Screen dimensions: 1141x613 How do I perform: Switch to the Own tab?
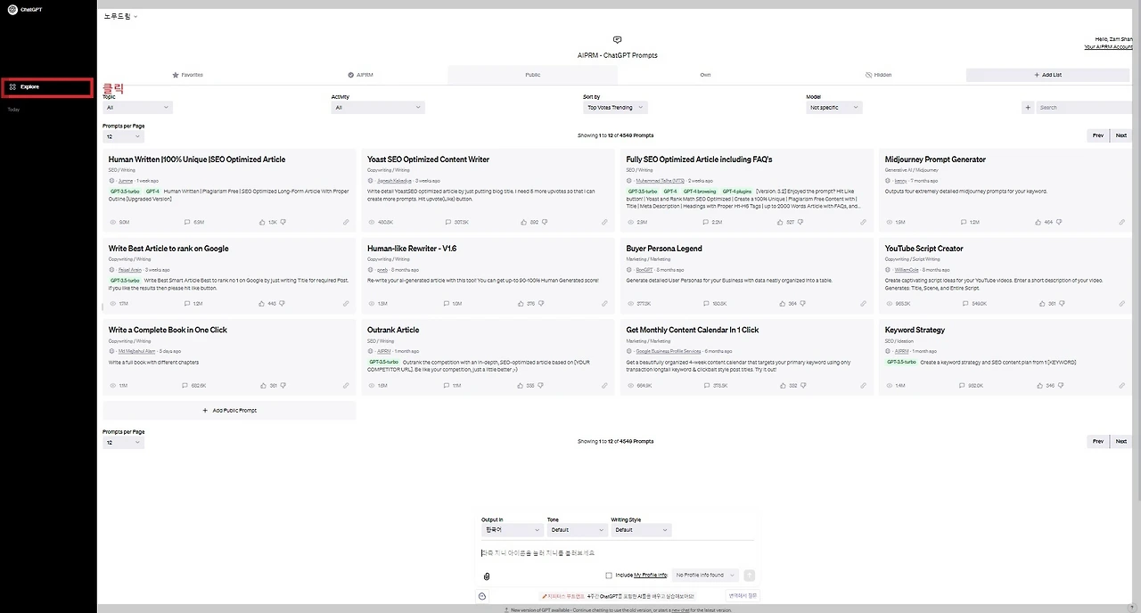tap(705, 75)
